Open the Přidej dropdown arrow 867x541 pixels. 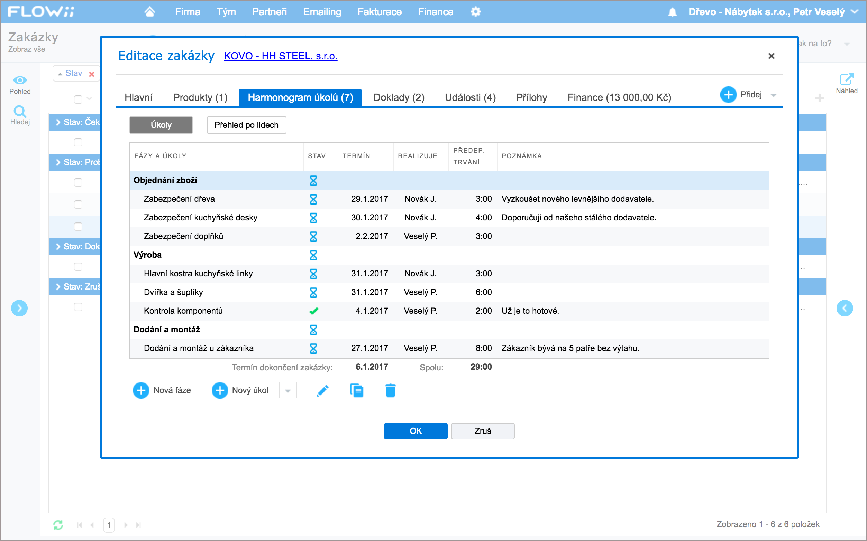[774, 95]
